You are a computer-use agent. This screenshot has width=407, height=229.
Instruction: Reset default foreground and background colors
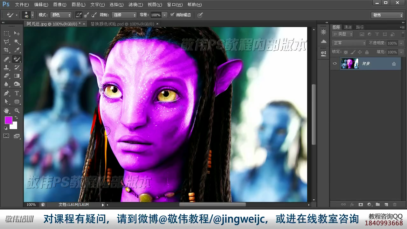point(6,128)
